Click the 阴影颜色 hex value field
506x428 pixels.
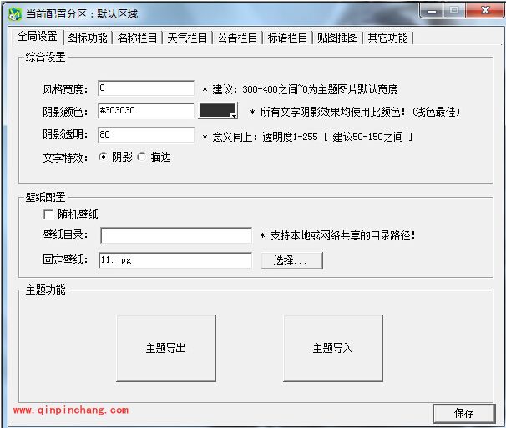tap(146, 111)
